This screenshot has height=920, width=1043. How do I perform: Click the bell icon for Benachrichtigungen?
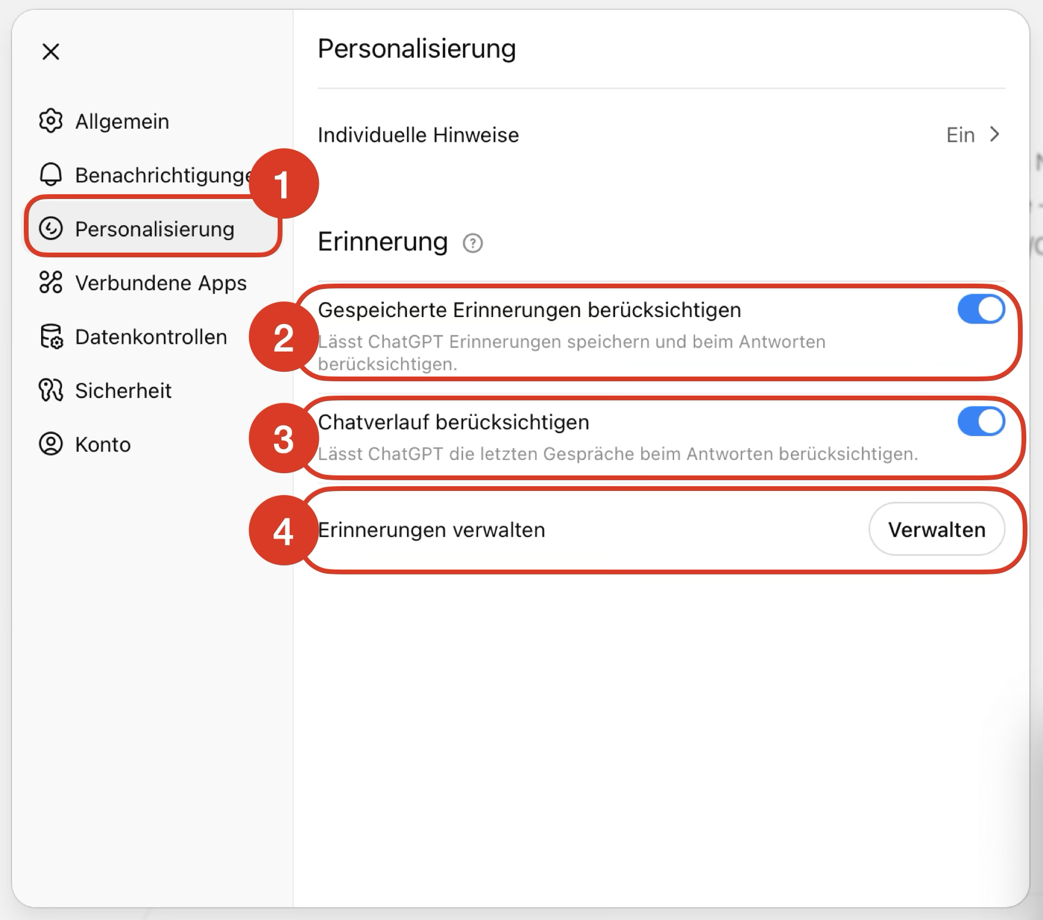[x=51, y=175]
